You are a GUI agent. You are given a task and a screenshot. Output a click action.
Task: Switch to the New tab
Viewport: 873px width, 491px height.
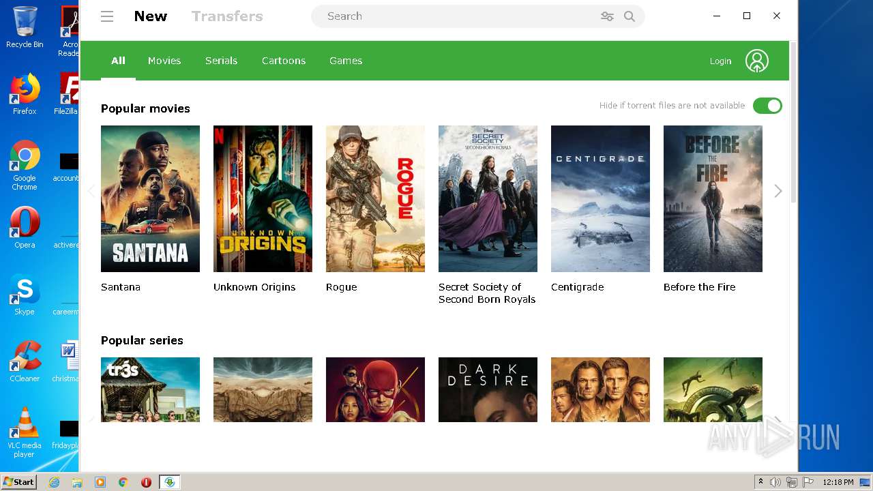click(151, 16)
